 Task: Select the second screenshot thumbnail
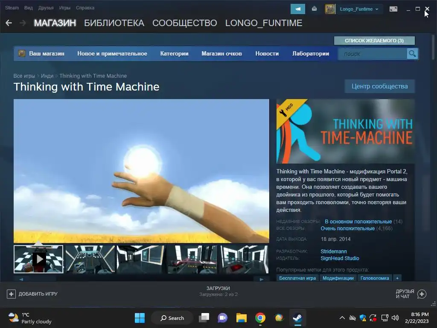90,259
